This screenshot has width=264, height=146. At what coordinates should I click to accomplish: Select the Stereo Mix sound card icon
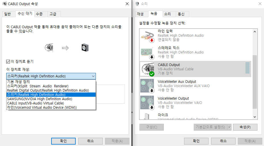coord(147,53)
